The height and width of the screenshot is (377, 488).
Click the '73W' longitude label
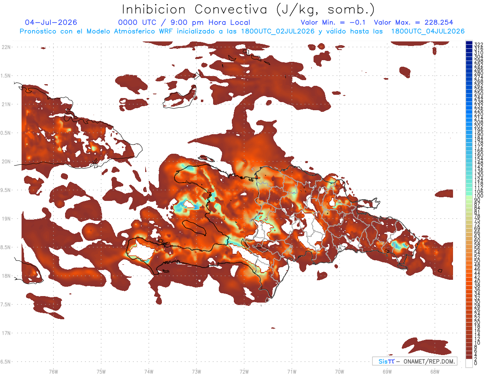(x=196, y=372)
